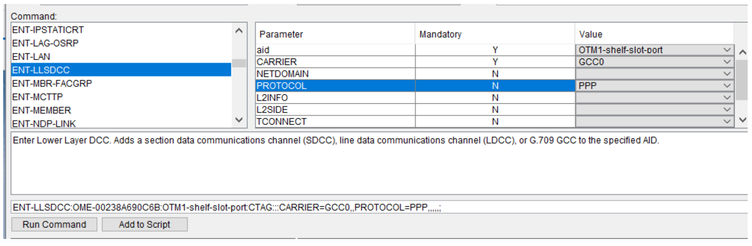Open the PROTOCOL value dropdown

pos(727,85)
